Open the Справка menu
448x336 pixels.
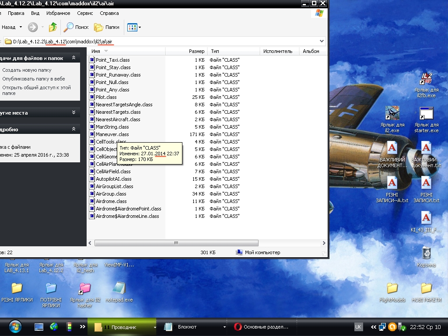[x=109, y=13]
